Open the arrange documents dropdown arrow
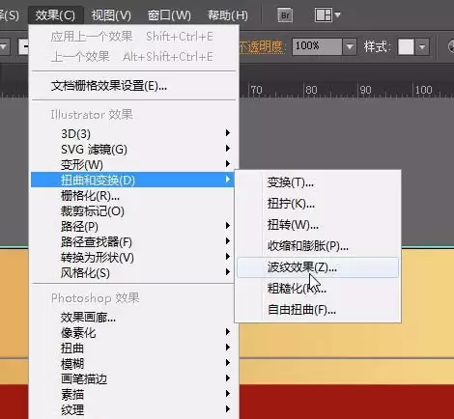454x419 pixels. 337,14
